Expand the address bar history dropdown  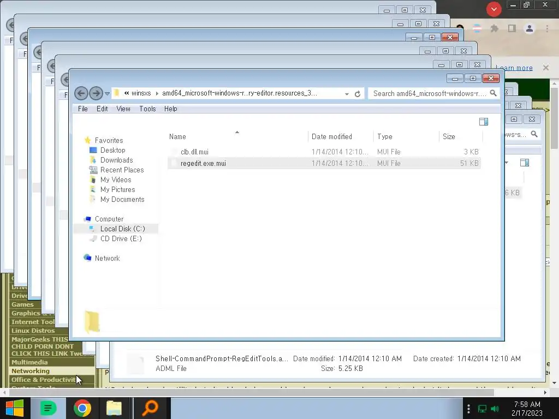pyautogui.click(x=347, y=94)
